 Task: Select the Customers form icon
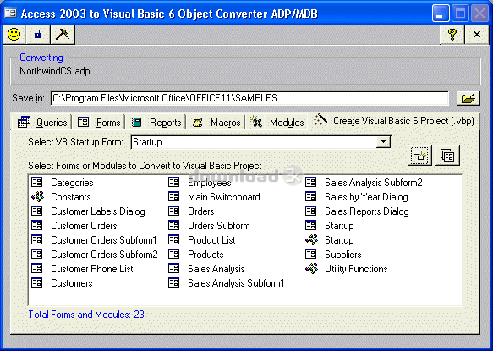pos(37,282)
